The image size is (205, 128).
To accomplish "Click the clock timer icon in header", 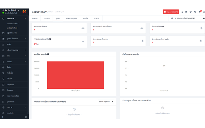I will point(191,12).
